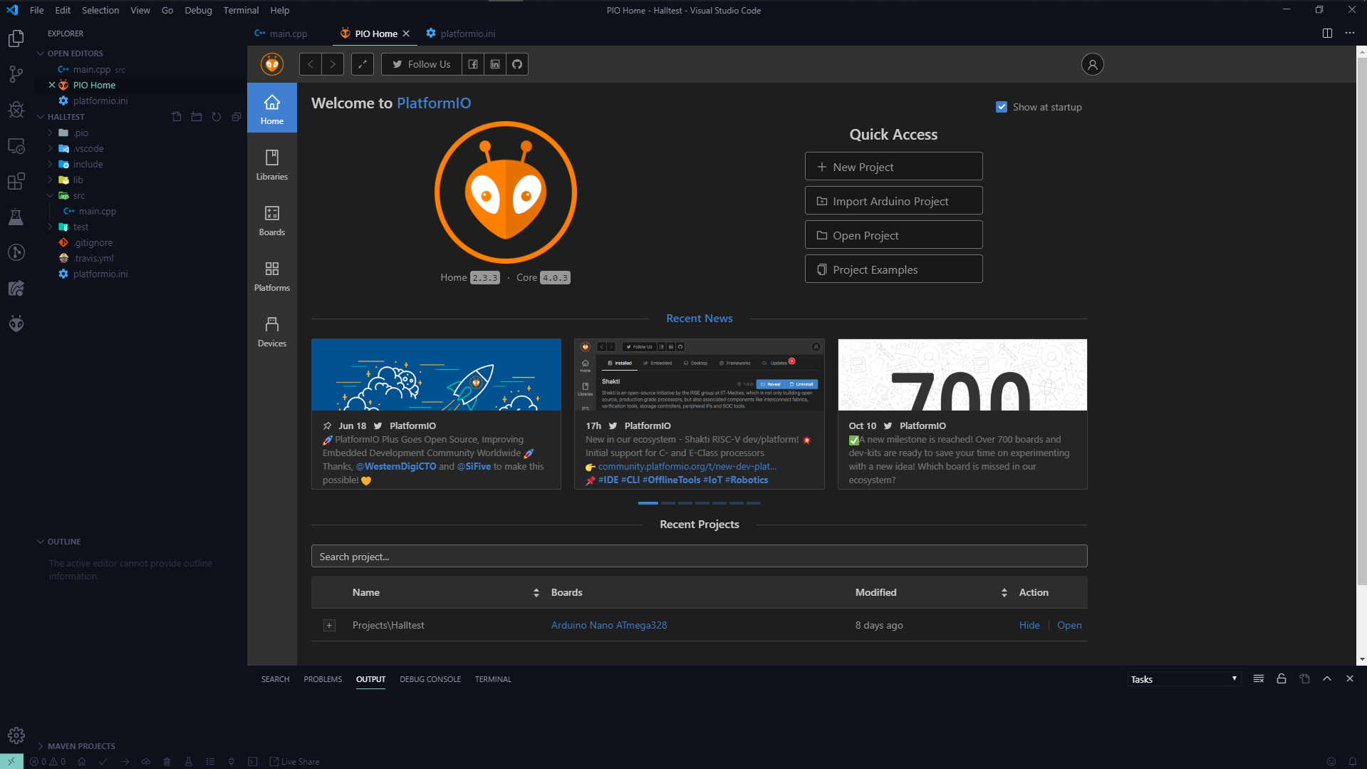Viewport: 1367px width, 769px height.
Task: Split the editor right
Action: tap(1327, 33)
